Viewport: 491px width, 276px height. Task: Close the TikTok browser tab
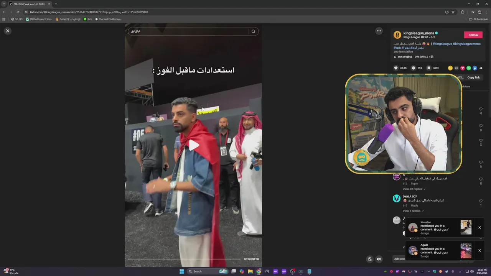click(49, 4)
